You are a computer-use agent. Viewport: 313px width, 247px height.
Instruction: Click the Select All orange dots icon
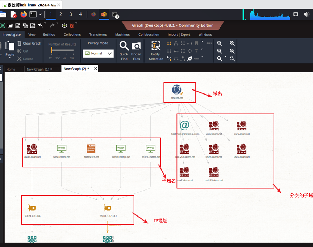169,43
